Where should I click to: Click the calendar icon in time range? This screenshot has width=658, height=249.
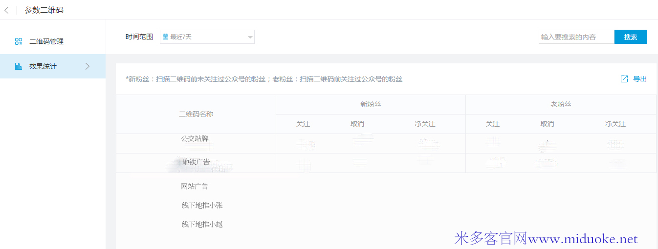165,37
